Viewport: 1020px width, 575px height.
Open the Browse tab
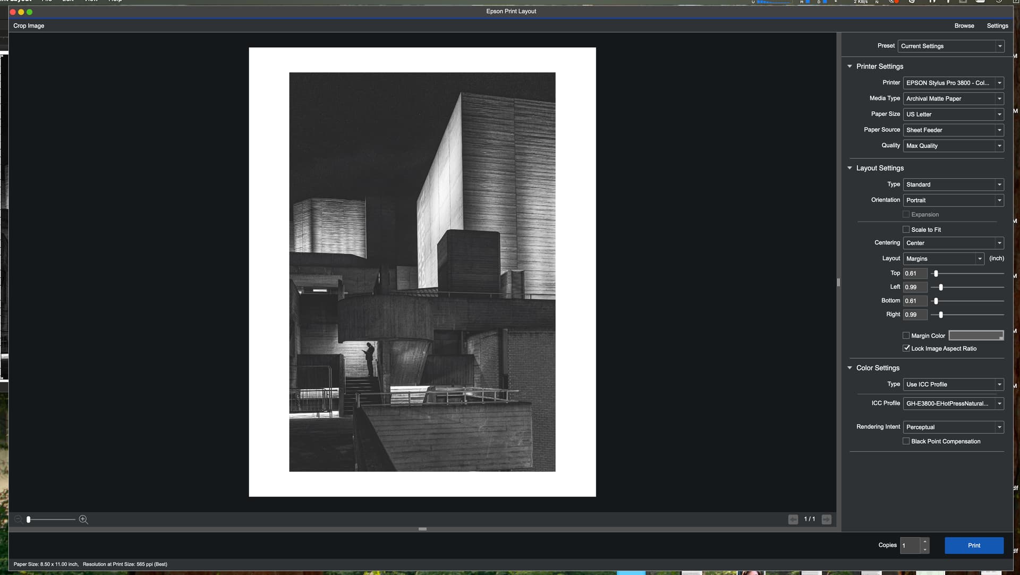tap(964, 26)
